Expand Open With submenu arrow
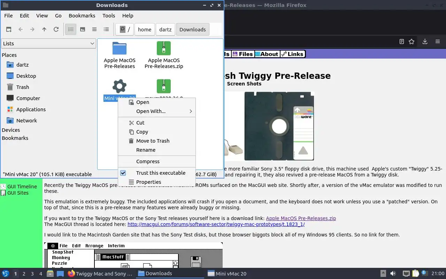 191,111
